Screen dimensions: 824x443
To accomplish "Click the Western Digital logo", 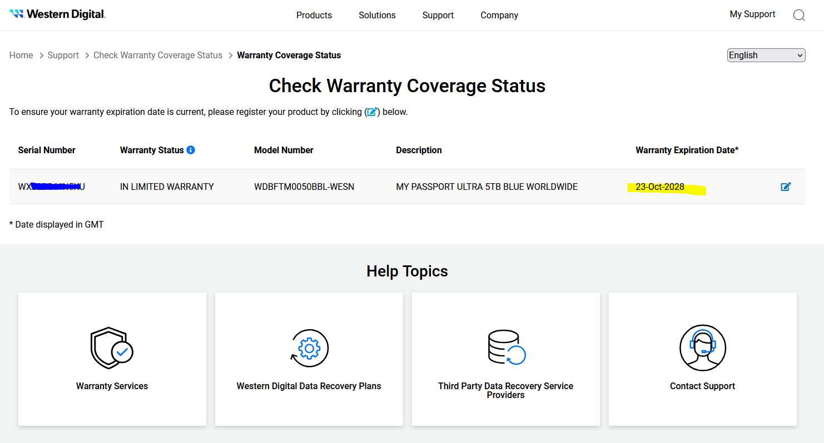I will coord(57,14).
